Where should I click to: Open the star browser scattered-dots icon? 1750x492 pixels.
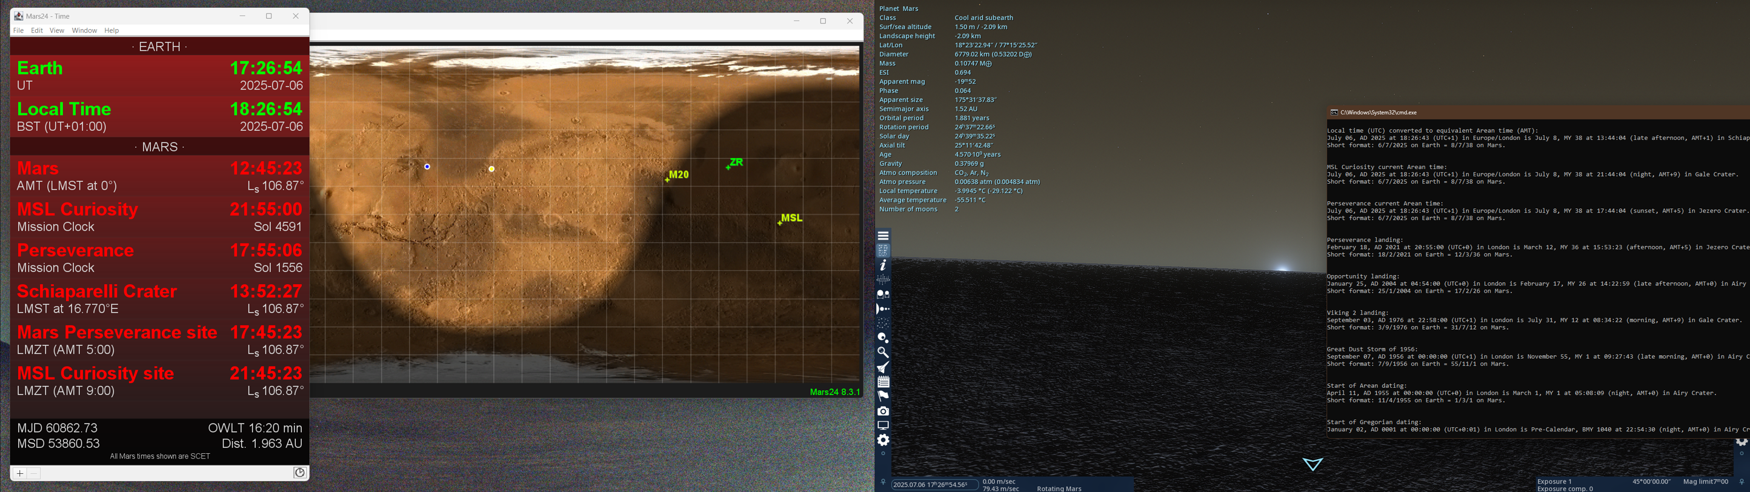(883, 323)
